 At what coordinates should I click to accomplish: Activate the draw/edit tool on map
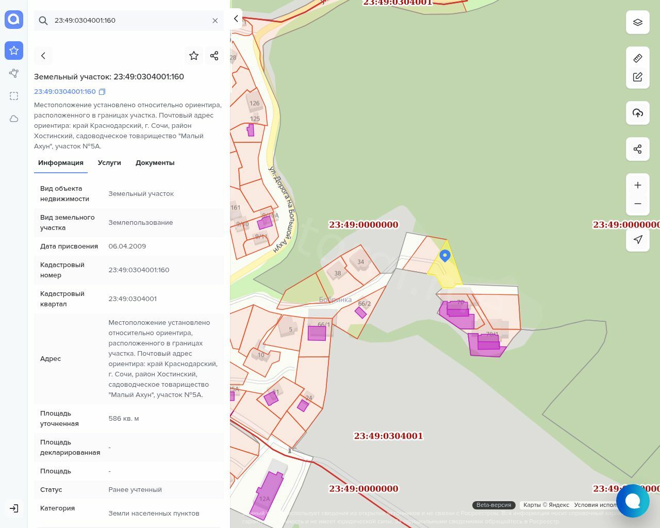coord(637,77)
